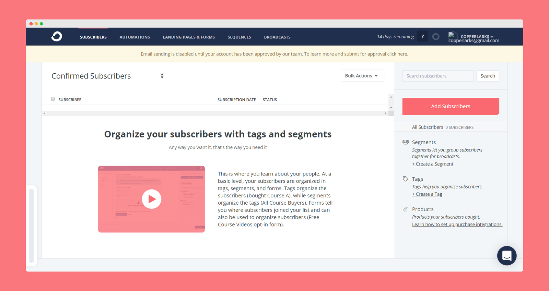Viewport: 549px width, 291px height.
Task: Open the Automations tab
Action: (x=135, y=37)
